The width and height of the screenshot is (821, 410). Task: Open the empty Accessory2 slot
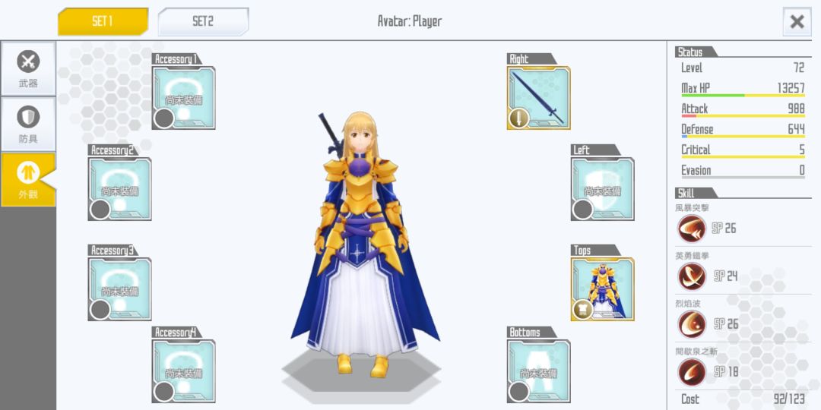click(x=120, y=189)
